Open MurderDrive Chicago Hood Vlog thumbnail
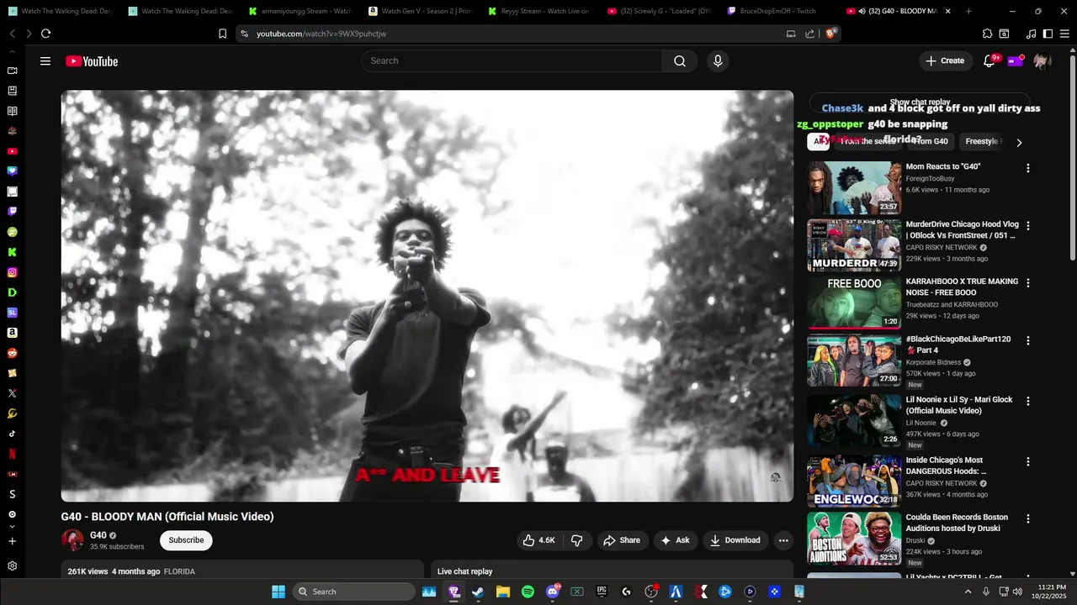 (854, 245)
